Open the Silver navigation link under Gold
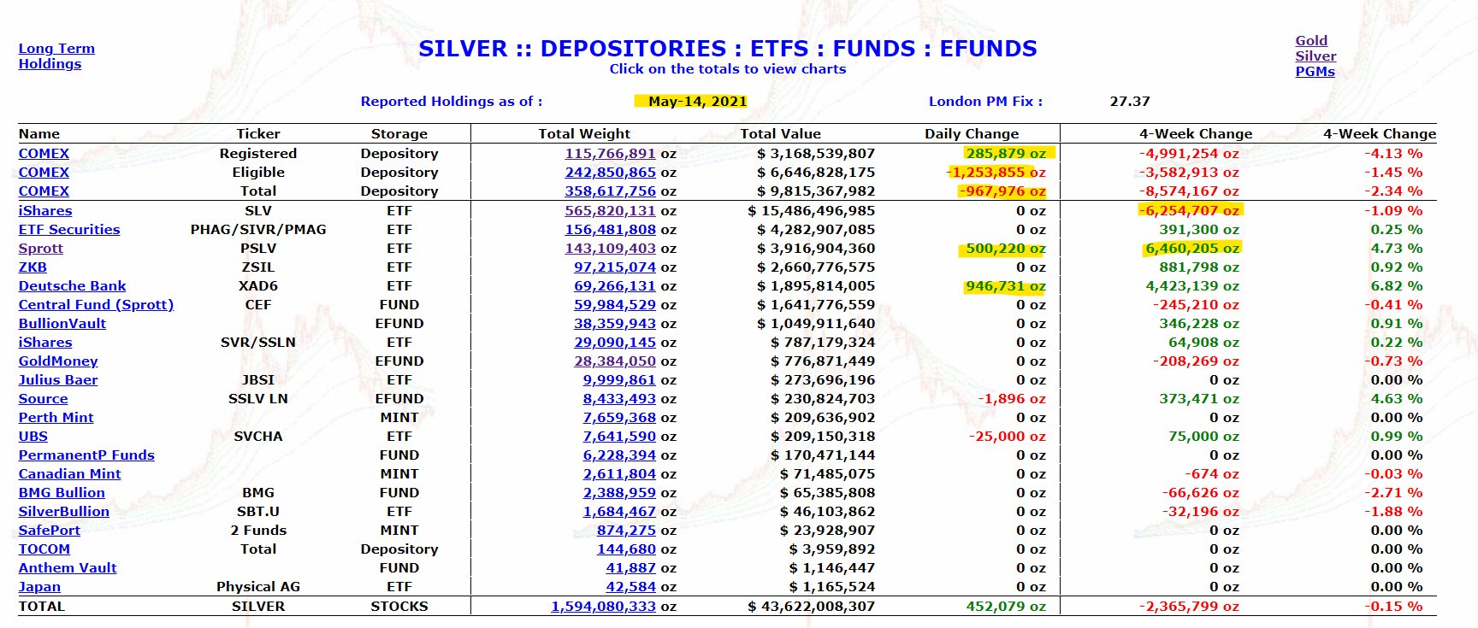The height and width of the screenshot is (628, 1478). click(x=1315, y=56)
